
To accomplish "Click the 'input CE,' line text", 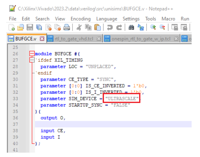I will tap(53, 131).
